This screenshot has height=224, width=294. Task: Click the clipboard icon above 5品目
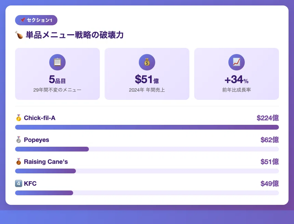[57, 62]
